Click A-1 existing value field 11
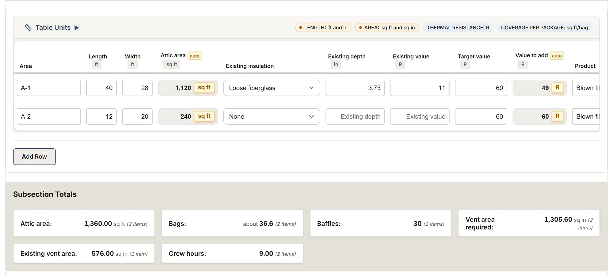 coord(420,88)
